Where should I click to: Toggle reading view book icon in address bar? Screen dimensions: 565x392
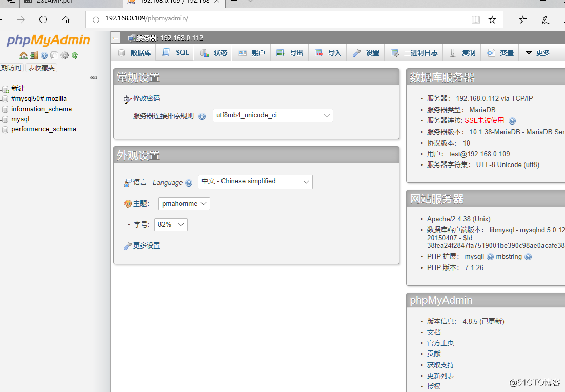tap(476, 19)
